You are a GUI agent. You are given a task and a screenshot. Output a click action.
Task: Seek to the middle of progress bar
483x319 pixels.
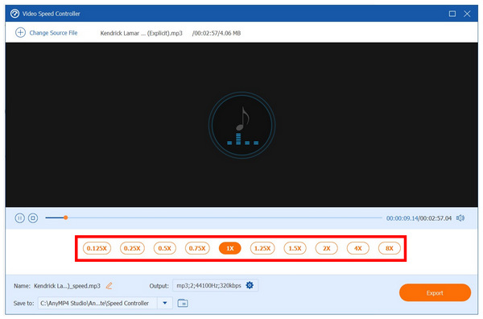pyautogui.click(x=214, y=217)
